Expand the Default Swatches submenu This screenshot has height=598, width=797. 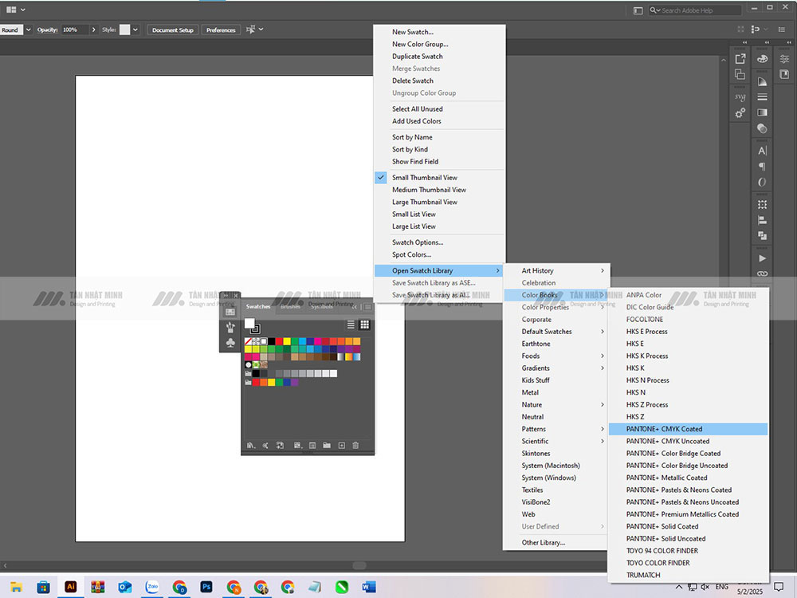[556, 332]
